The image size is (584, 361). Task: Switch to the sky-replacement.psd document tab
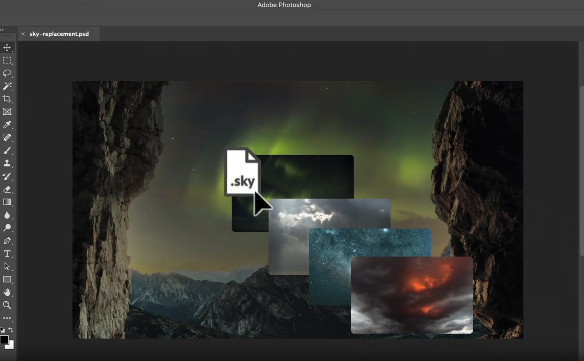59,34
